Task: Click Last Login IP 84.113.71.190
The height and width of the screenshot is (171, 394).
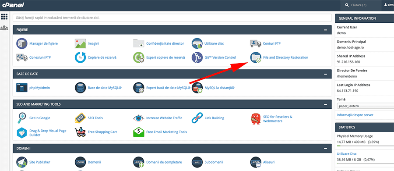Action: [348, 90]
